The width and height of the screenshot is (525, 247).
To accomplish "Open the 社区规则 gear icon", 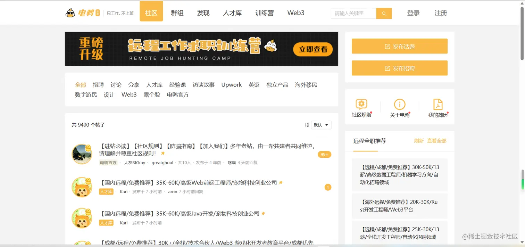I will tap(361, 104).
